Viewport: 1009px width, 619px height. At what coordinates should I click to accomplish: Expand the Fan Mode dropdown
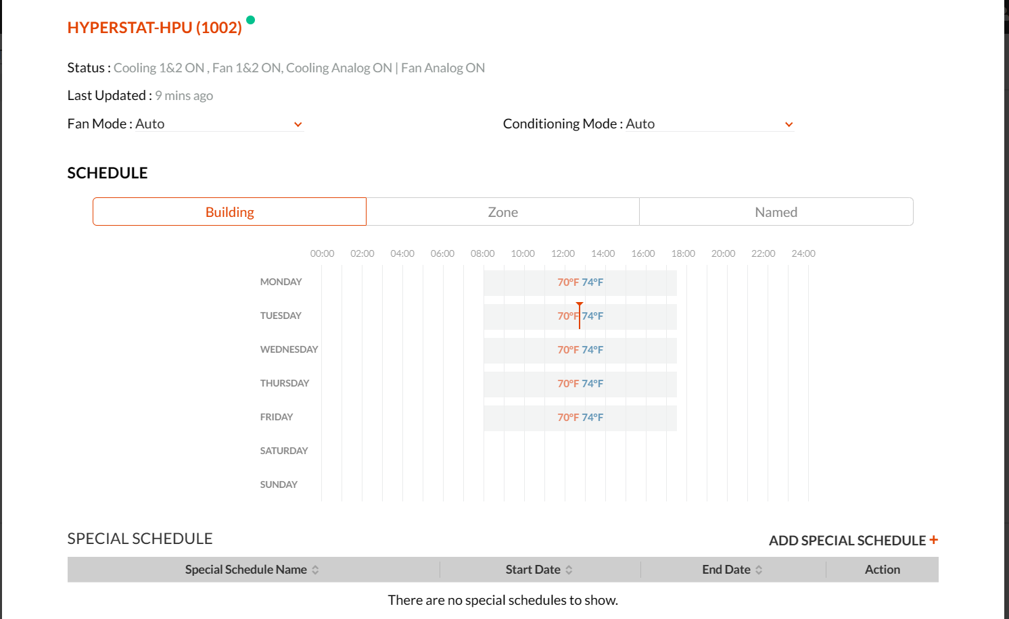[x=298, y=124]
